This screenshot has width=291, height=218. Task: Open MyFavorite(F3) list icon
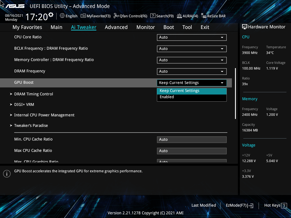(83, 16)
